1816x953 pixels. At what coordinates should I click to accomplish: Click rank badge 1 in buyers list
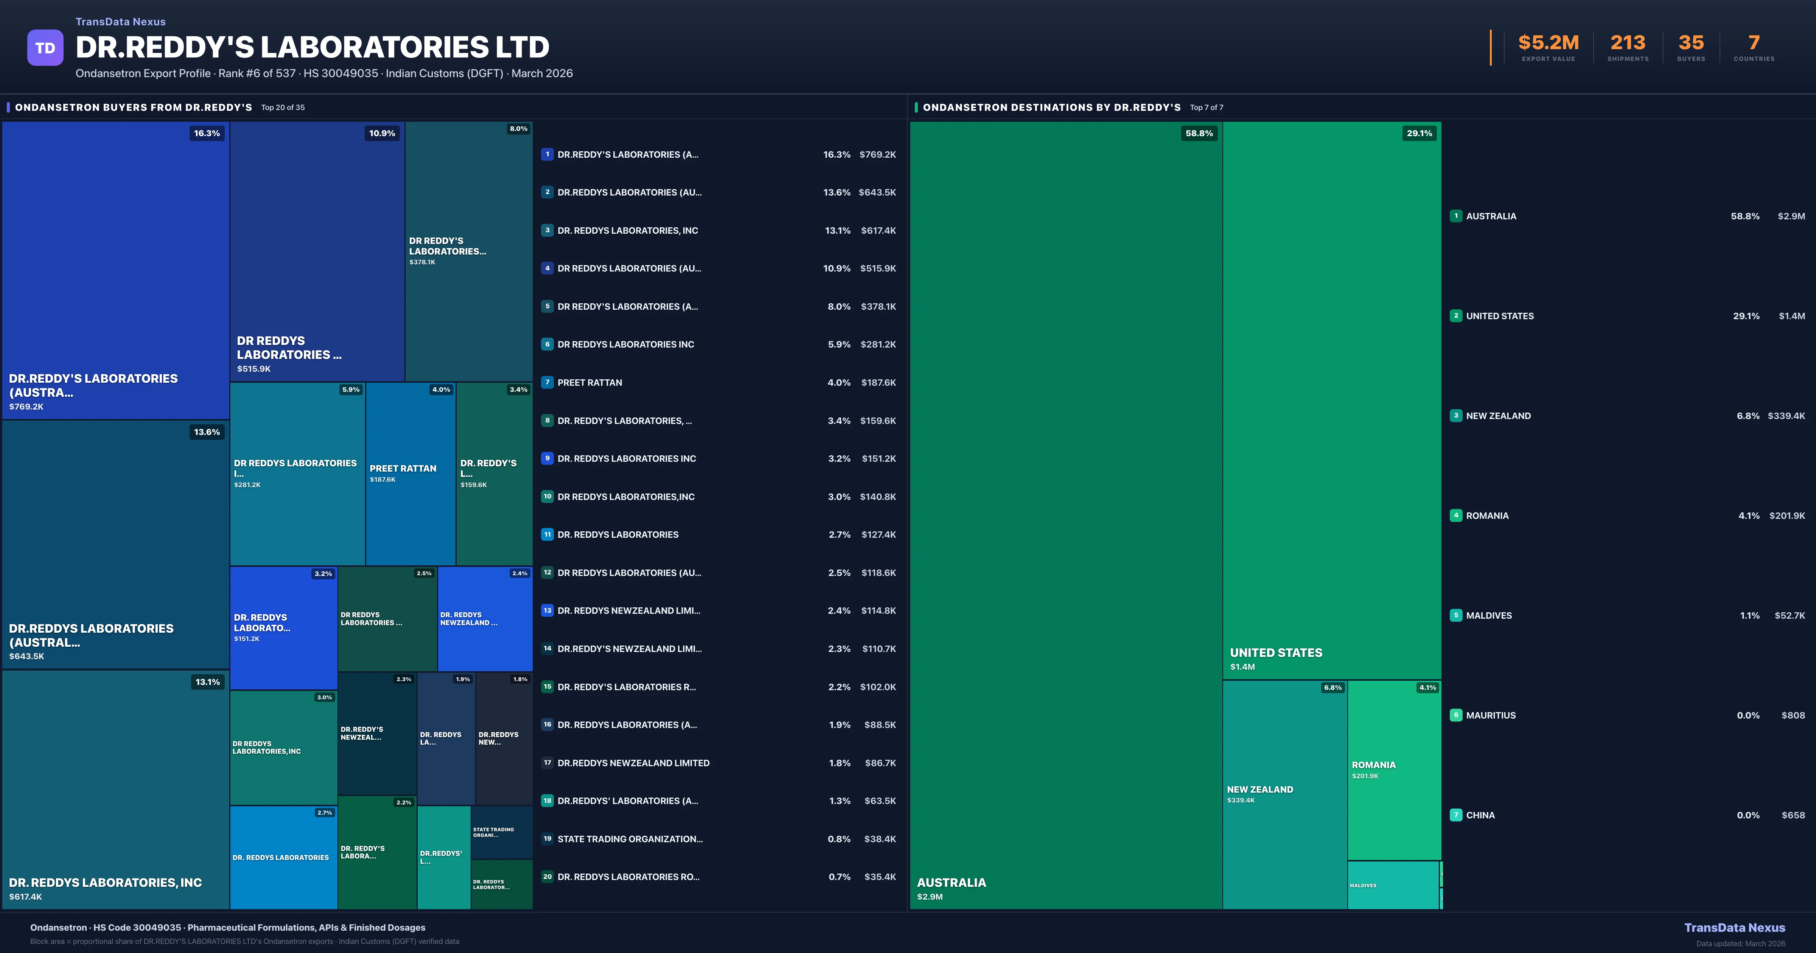pyautogui.click(x=547, y=154)
